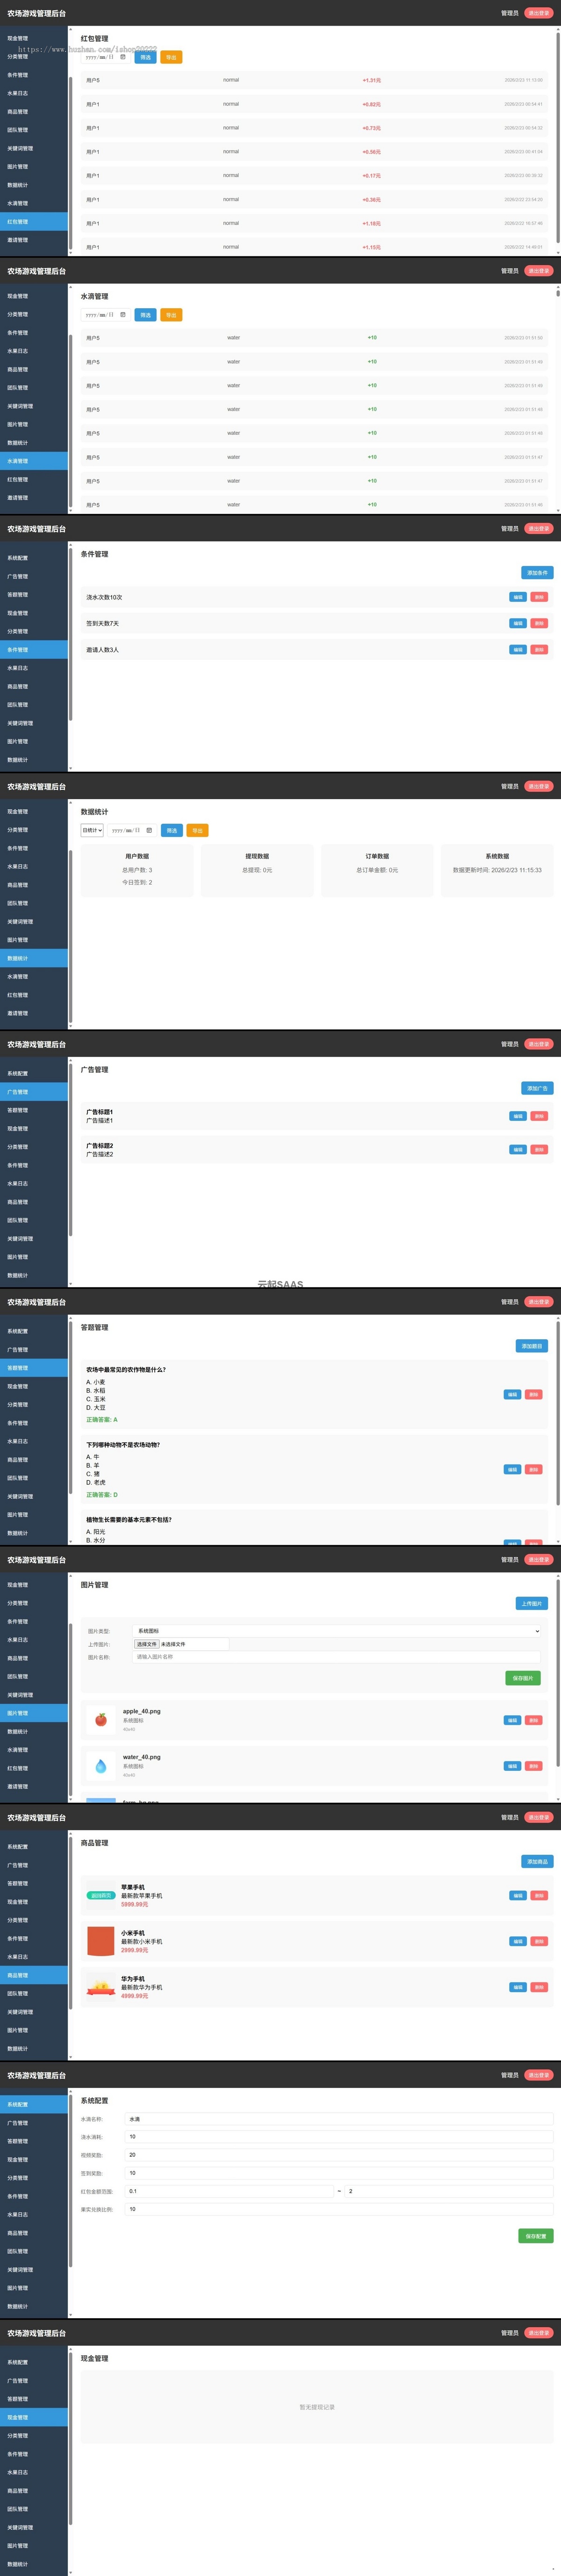Edit the 农场中最常见的农作物 question

click(x=512, y=1394)
